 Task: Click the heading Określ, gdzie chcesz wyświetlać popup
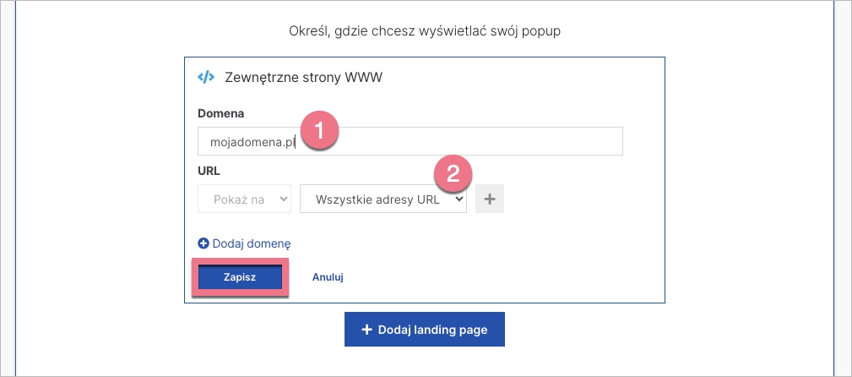click(425, 31)
